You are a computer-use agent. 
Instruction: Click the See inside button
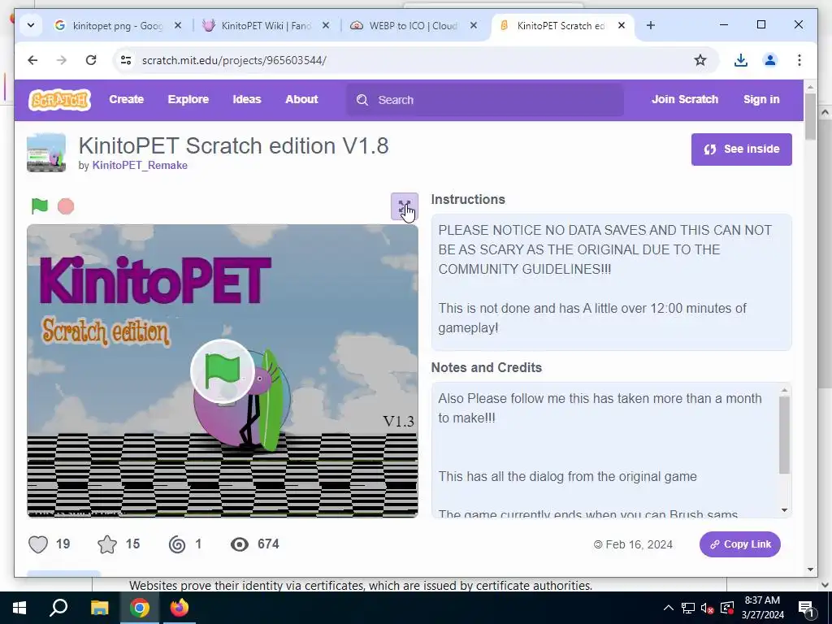point(741,149)
